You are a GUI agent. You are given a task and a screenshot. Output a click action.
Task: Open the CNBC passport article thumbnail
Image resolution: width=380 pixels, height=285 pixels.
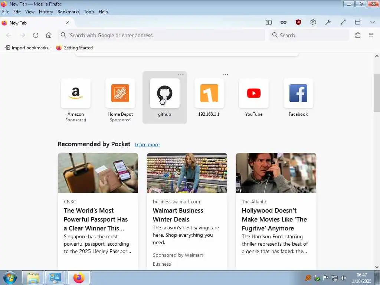[98, 173]
